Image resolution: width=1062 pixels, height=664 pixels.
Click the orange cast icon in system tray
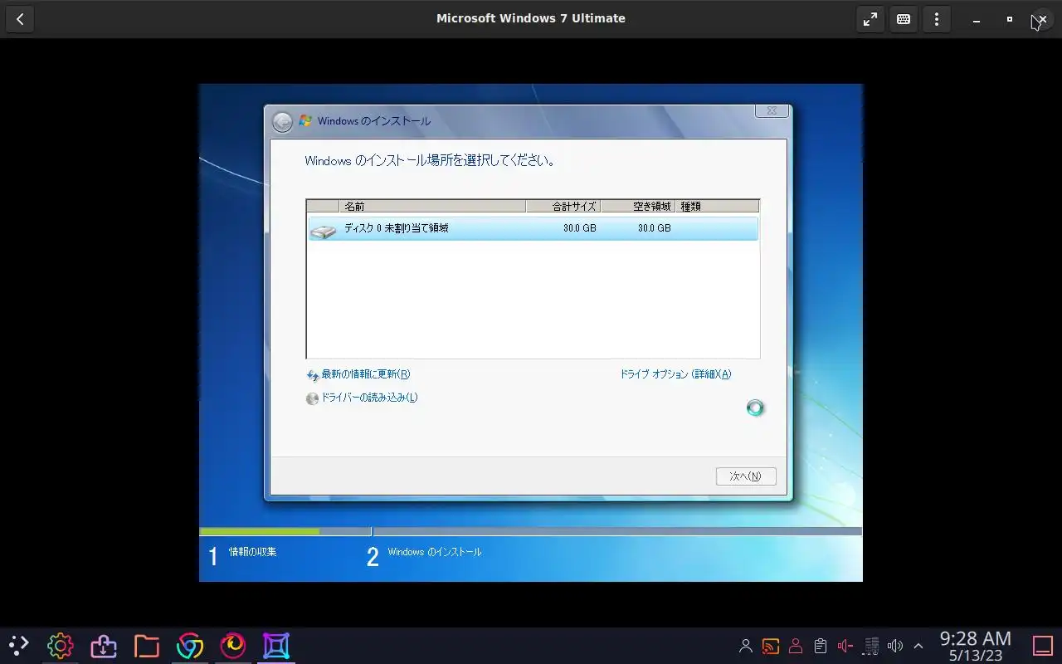click(771, 646)
